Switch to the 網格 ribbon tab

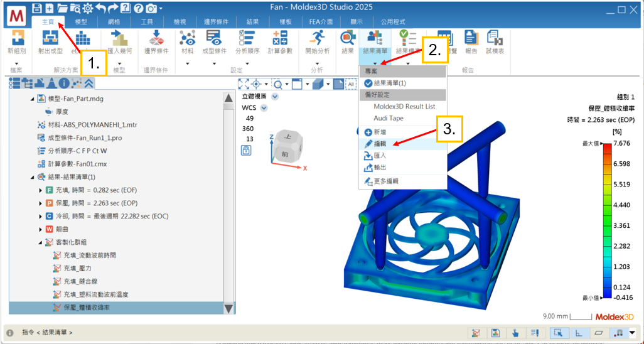pos(114,22)
